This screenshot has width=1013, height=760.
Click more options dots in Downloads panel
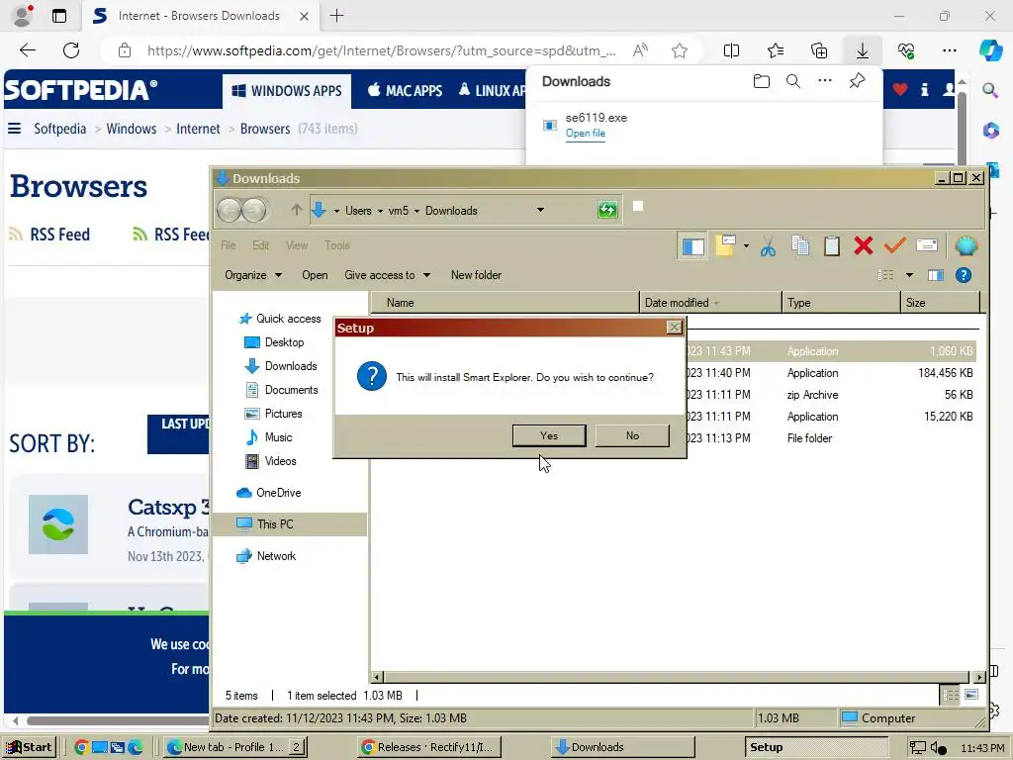pos(824,81)
